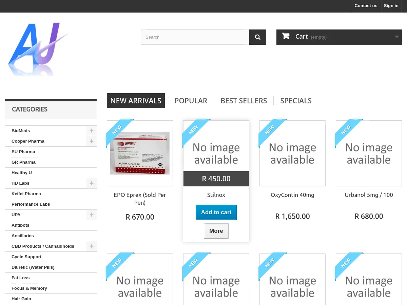The width and height of the screenshot is (407, 305).
Task: Click Sign in at the top
Action: coord(391,6)
